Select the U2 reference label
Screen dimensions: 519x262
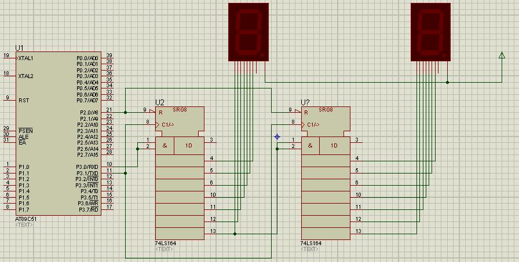point(160,103)
